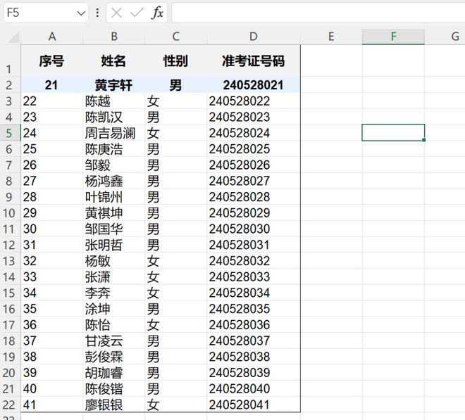
Task: Select the cell with name 彭俊霖
Action: tap(114, 357)
